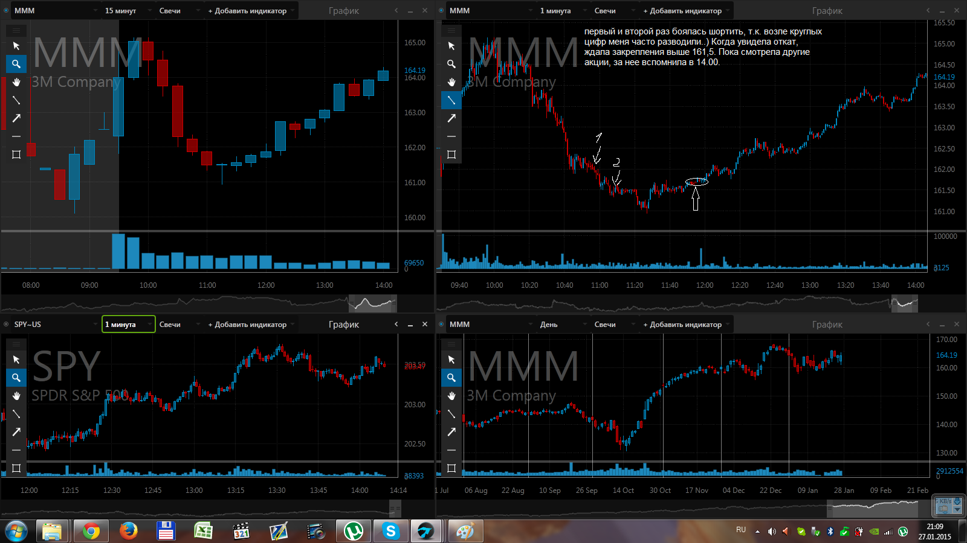Viewport: 967px width, 543px height.
Task: Choose hand tool in top-right 1-minute chart
Action: pyautogui.click(x=451, y=82)
